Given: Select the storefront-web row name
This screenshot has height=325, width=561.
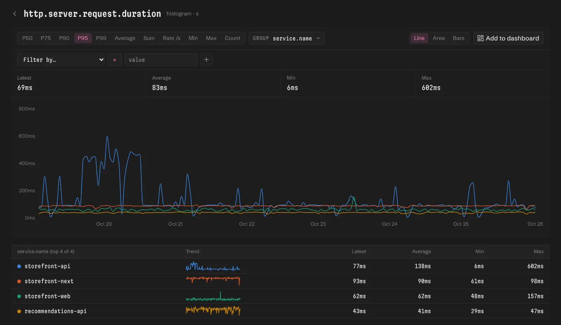Looking at the screenshot, I should (x=47, y=296).
